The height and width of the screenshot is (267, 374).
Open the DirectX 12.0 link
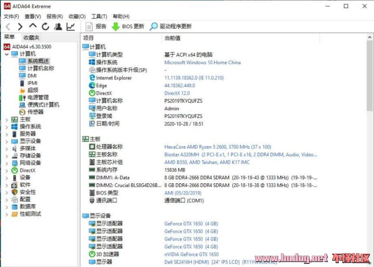pyautogui.click(x=177, y=93)
